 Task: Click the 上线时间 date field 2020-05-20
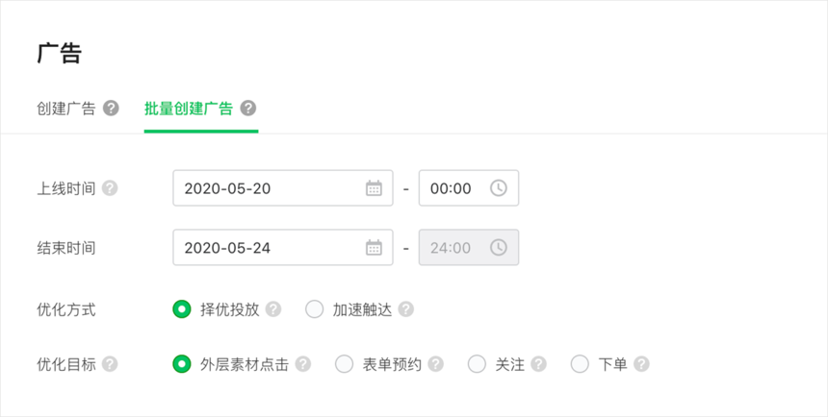point(283,188)
